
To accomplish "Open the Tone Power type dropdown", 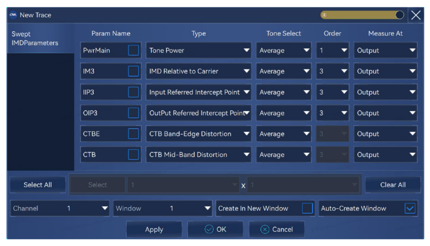I will [x=199, y=50].
